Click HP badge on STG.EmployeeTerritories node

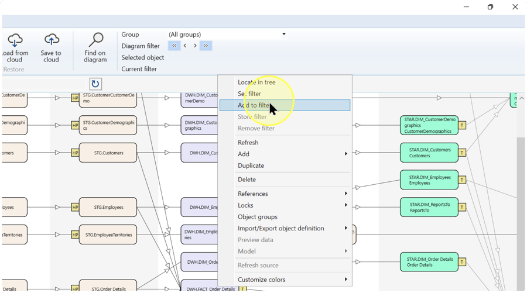[75, 235]
